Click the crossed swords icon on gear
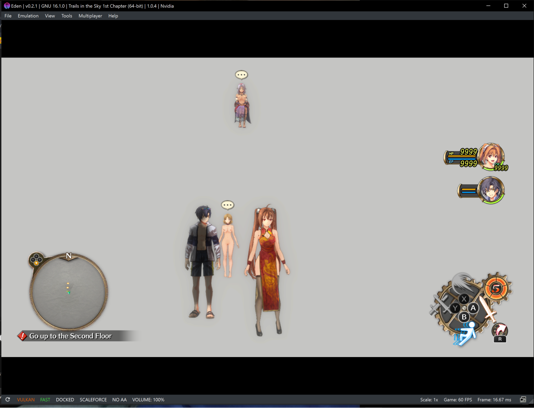The image size is (534, 408). (x=439, y=305)
